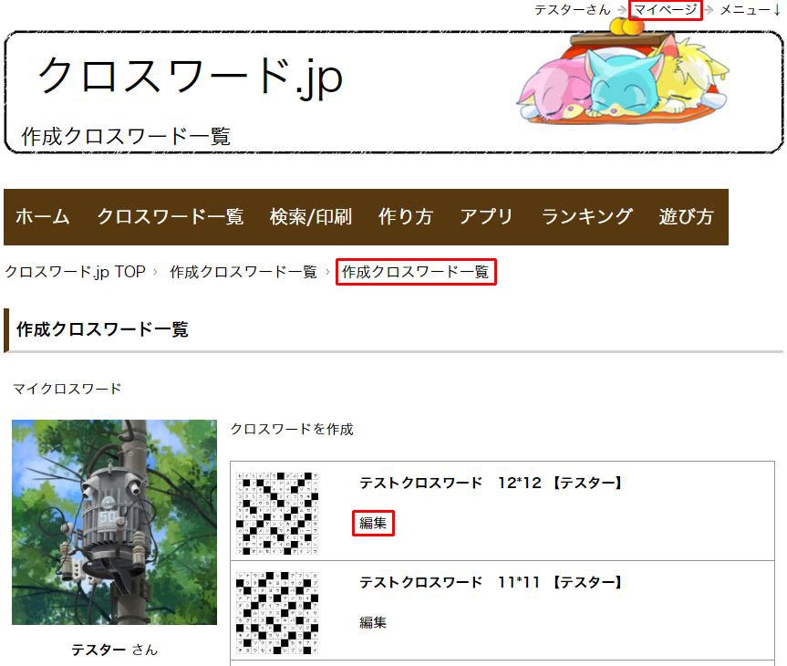Open クロスワード一覧 navigation item

171,216
